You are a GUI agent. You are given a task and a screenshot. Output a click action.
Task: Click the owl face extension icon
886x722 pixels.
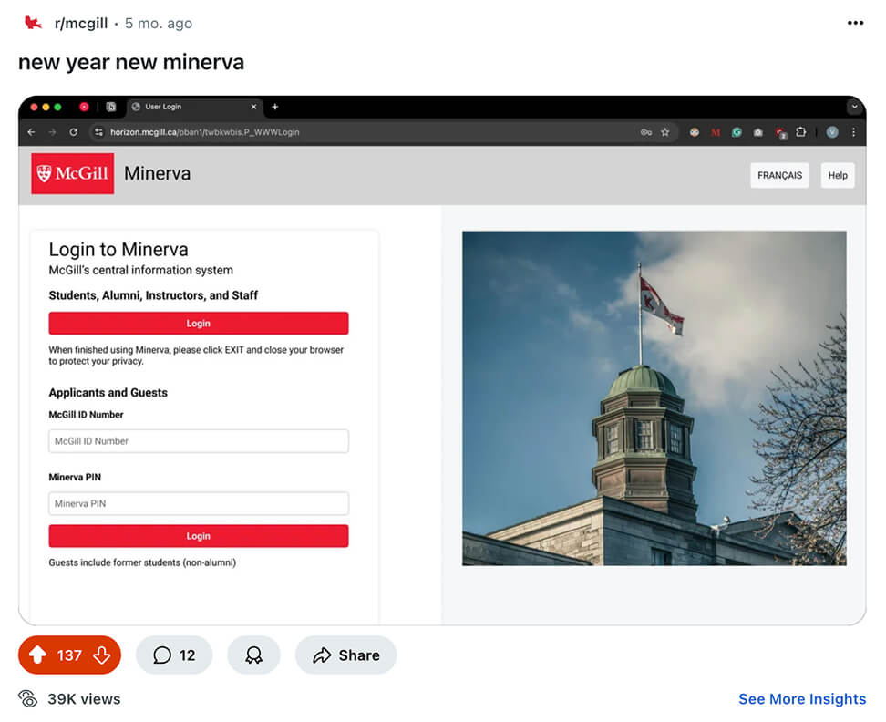694,132
